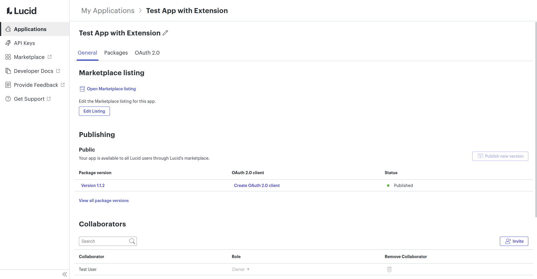
Task: Click the page vertical scrollbar
Action: pos(536,119)
